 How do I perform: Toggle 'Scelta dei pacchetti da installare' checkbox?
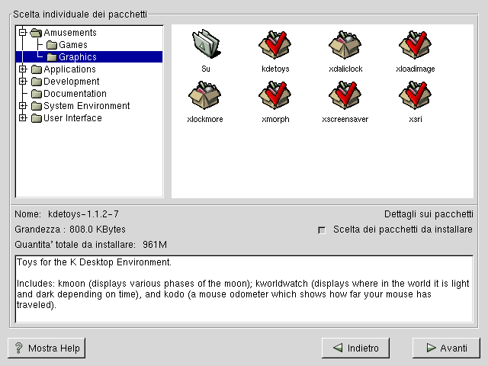tap(322, 230)
